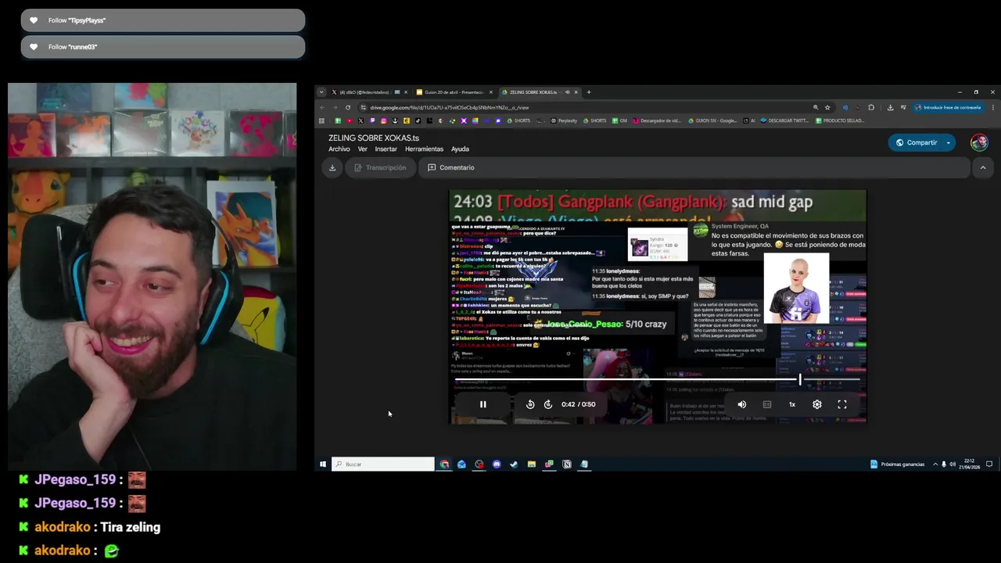Open 1x playback speed selector
Image resolution: width=1001 pixels, height=563 pixels.
pyautogui.click(x=792, y=404)
